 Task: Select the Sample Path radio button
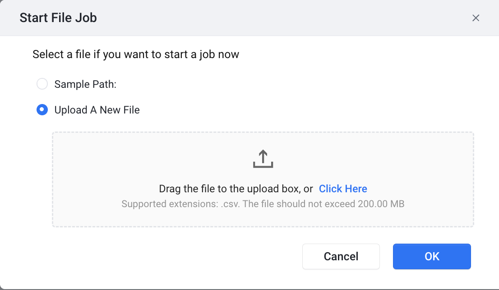coord(42,84)
